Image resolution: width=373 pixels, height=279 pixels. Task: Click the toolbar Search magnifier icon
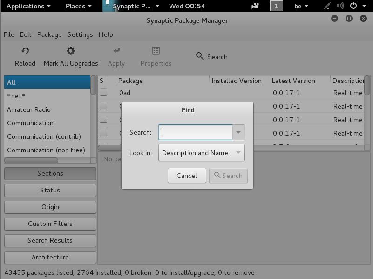pos(200,56)
